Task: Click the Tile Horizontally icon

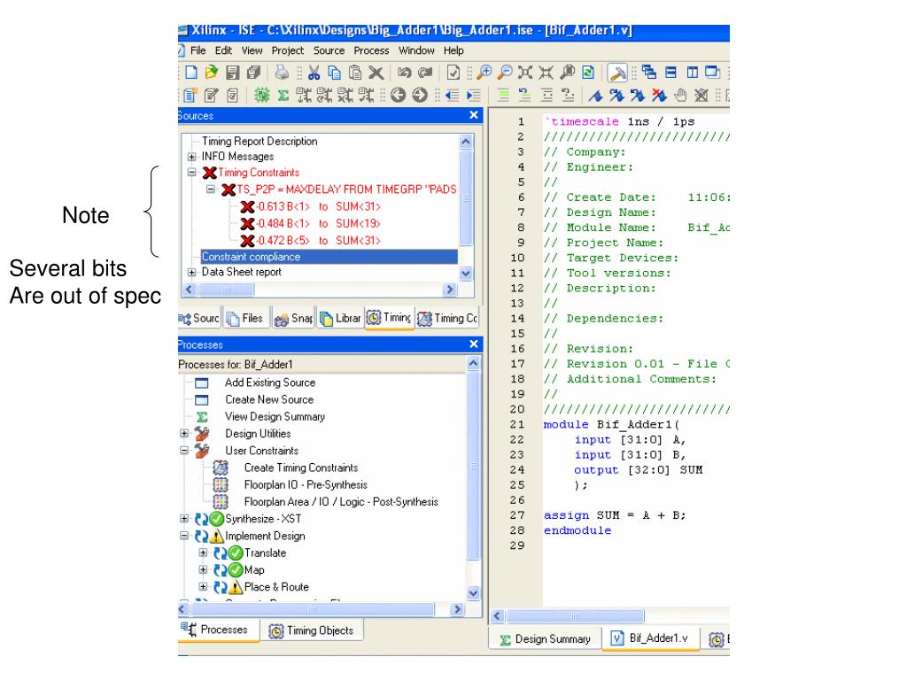Action: click(x=671, y=73)
